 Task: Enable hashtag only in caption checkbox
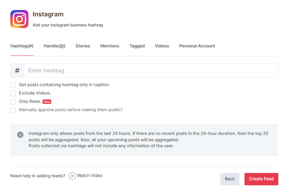click(x=13, y=85)
